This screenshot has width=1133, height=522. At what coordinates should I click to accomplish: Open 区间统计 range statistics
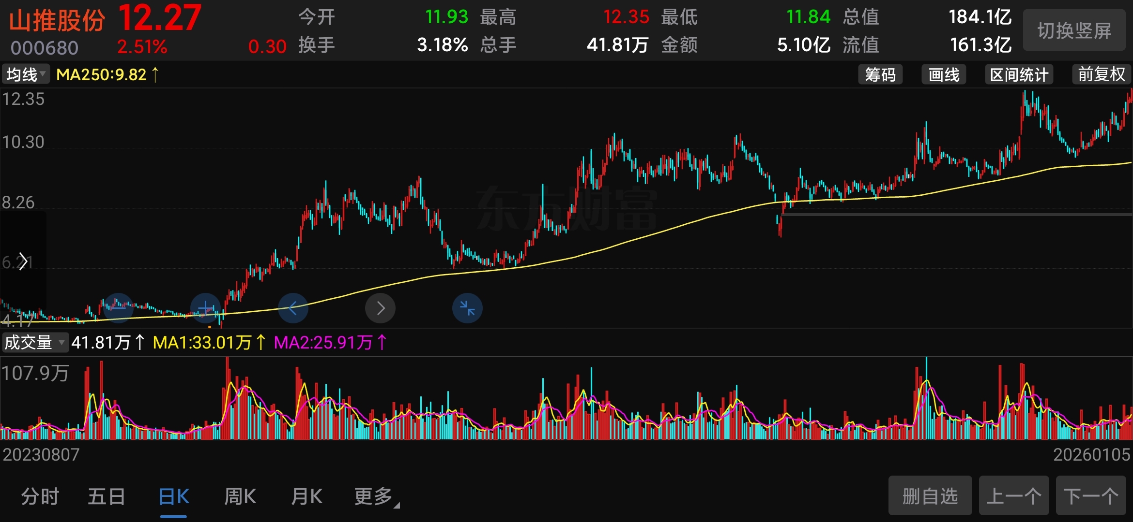click(x=1019, y=75)
